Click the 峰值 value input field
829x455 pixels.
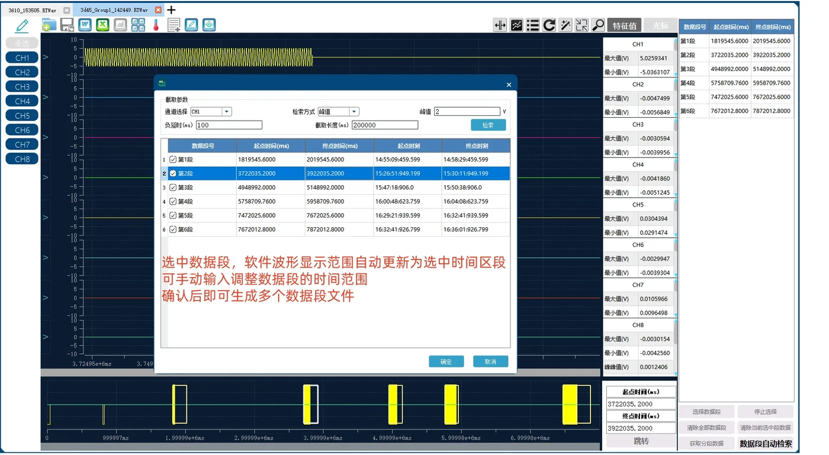467,111
